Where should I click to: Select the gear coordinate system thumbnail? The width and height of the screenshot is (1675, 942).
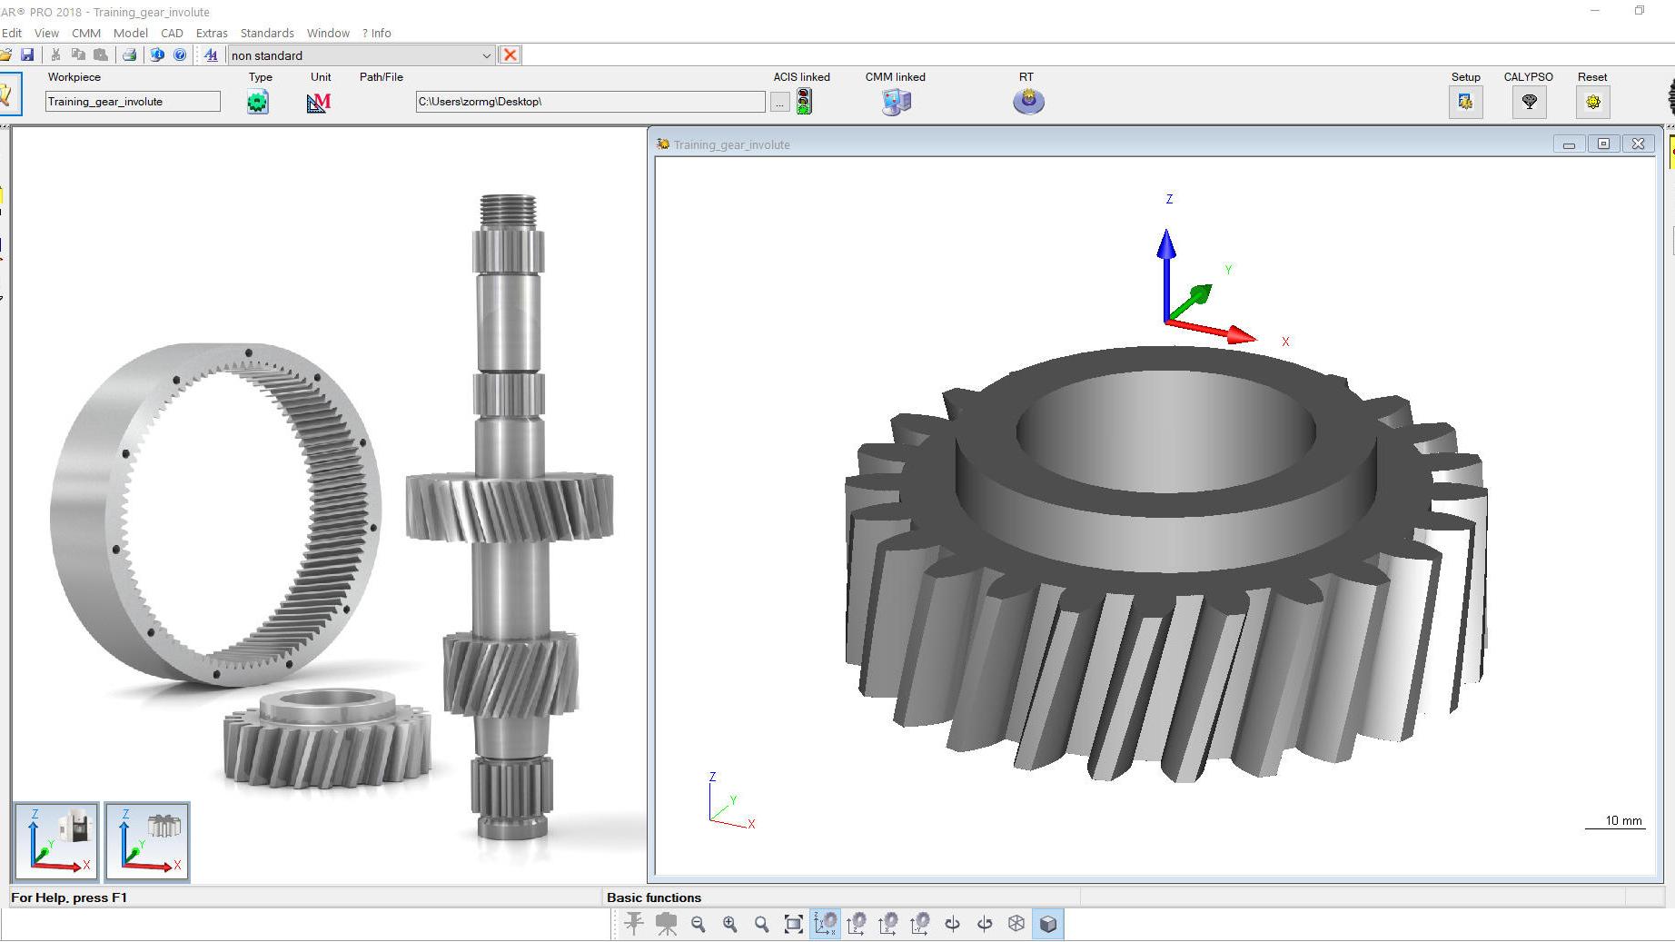(x=147, y=841)
